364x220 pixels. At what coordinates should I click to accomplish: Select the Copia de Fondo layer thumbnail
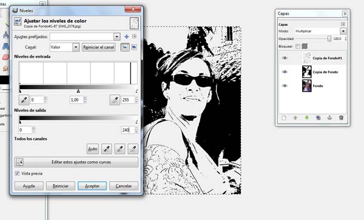(x=306, y=72)
